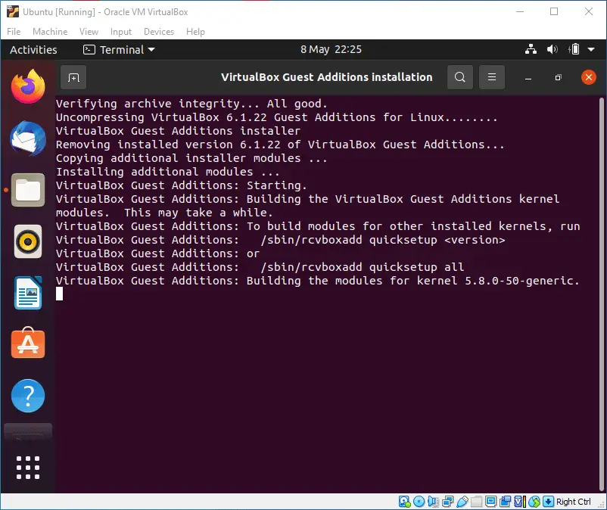Screen dimensions: 607x510
Task: Click the line "Installing additional modules ..."
Action: (167, 172)
